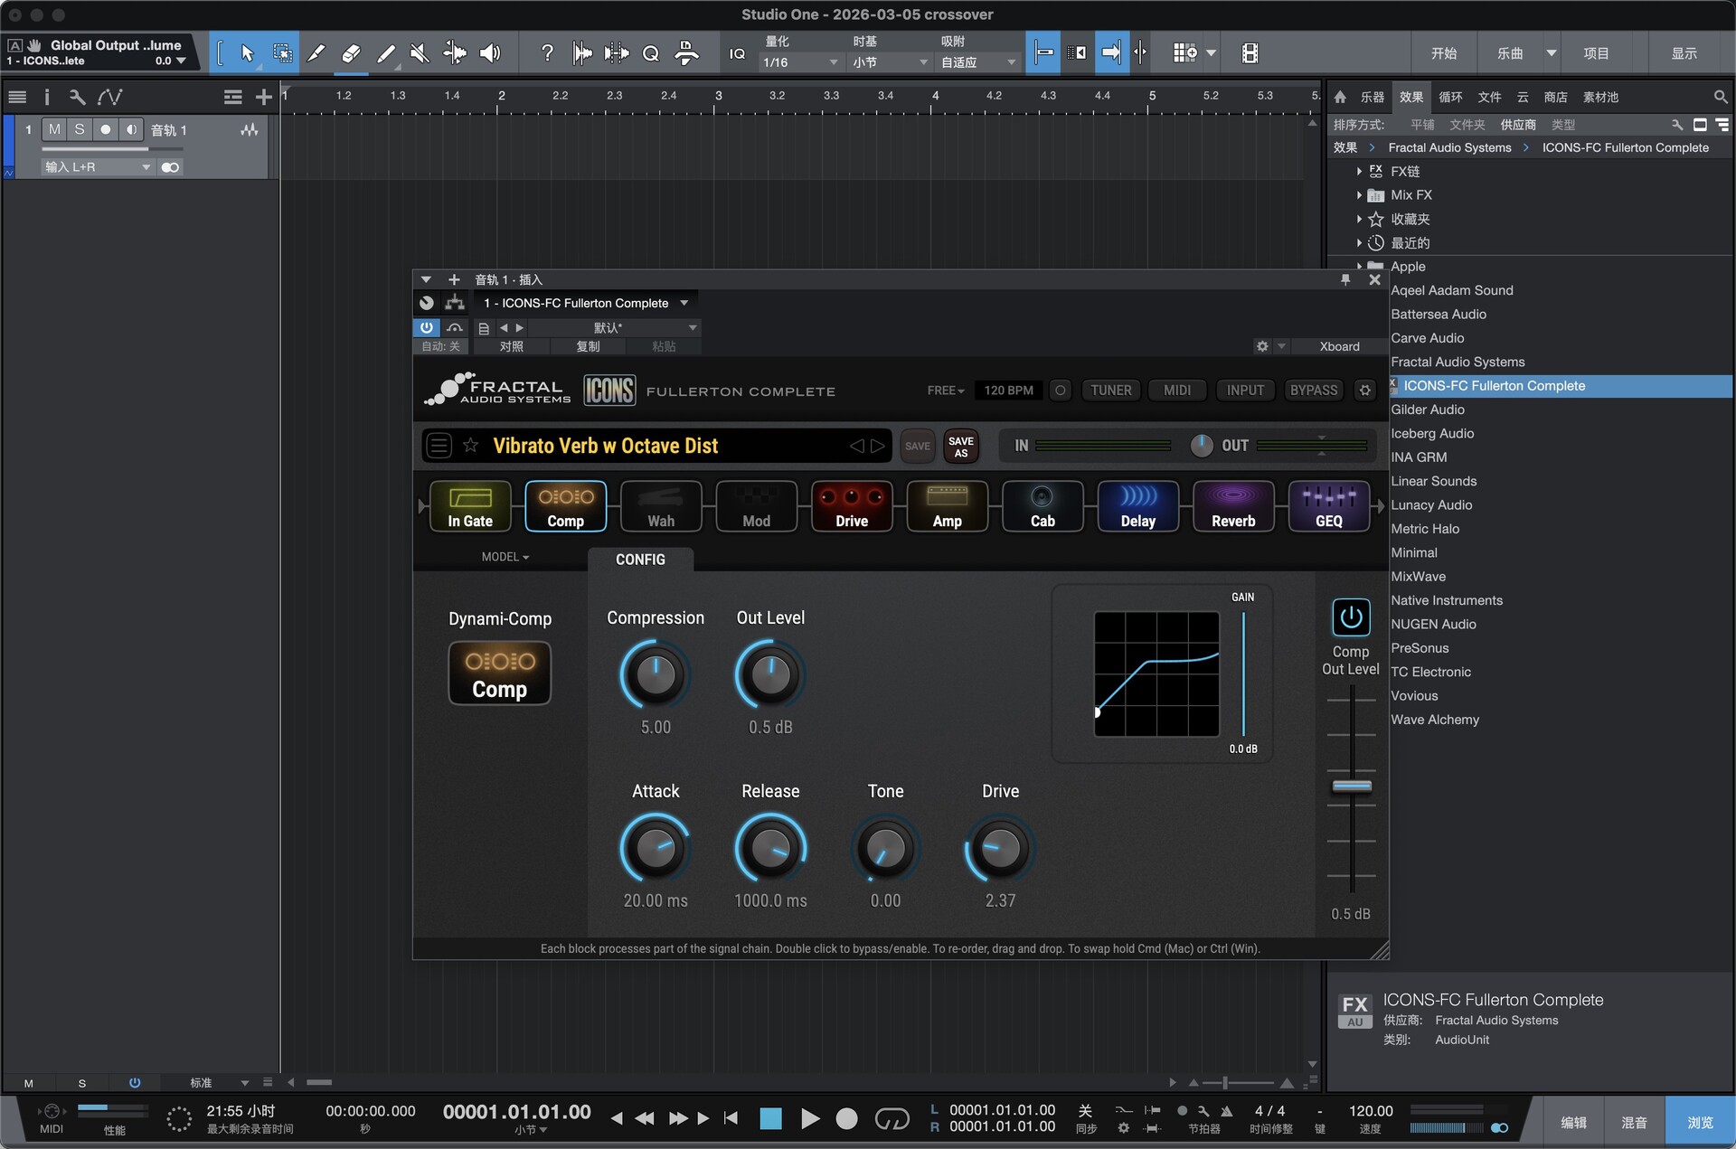Viewport: 1736px width, 1149px height.
Task: Favorite the preset with star icon
Action: click(470, 446)
